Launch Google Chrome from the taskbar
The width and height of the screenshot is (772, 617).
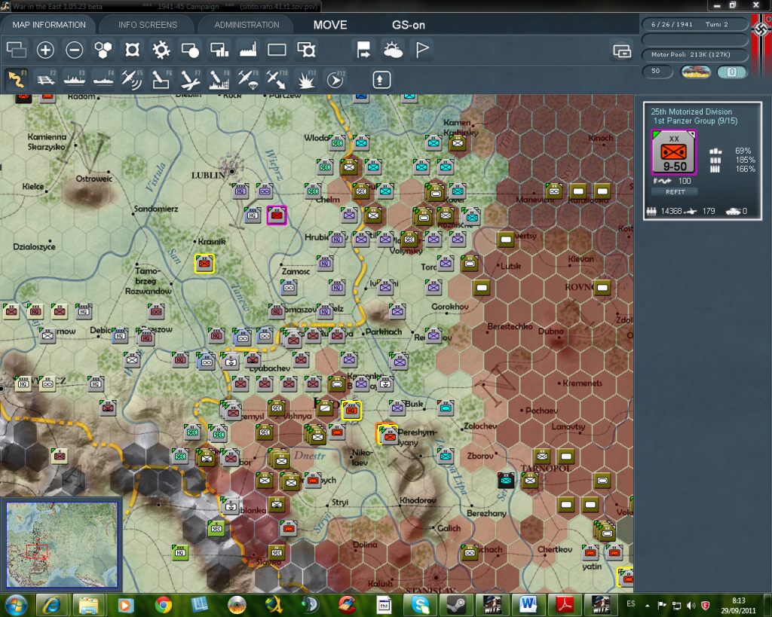[x=163, y=605]
